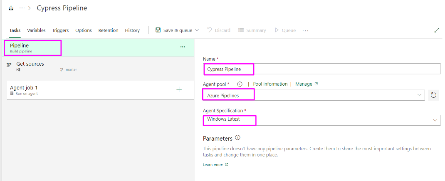Expand the Agent Specification dropdown
445x181 pixels.
point(435,120)
